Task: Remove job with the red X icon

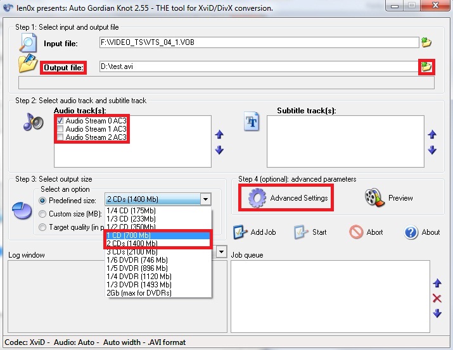Action: point(437,298)
